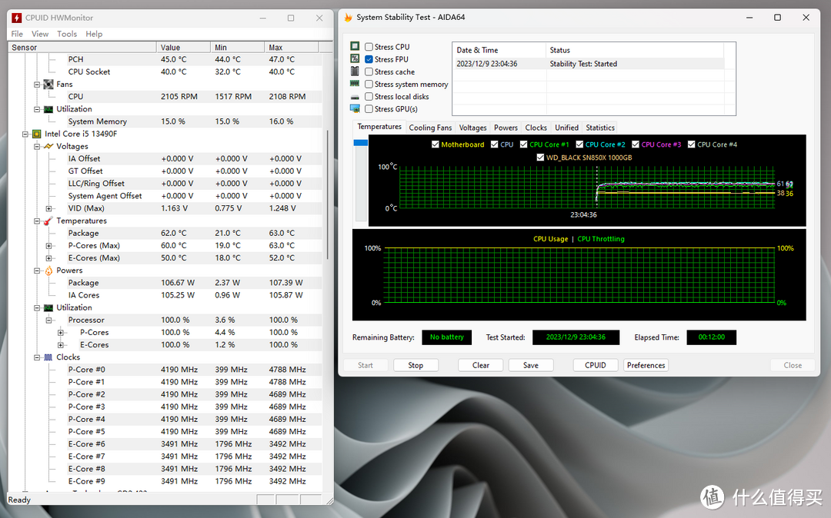Image resolution: width=831 pixels, height=518 pixels.
Task: Click the Stress CPU chip icon
Action: (355, 46)
